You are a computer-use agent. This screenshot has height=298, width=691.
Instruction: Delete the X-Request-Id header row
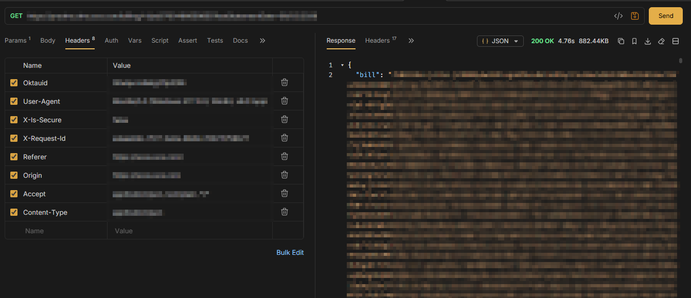pyautogui.click(x=284, y=138)
